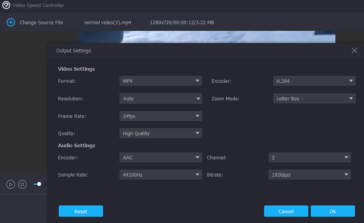
Task: Click the Video Speed Controller logo icon
Action: pos(6,5)
